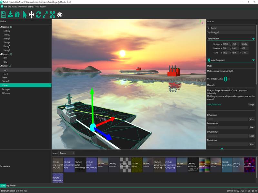
Task: Activate the Translate move tool
Action: click(x=31, y=14)
